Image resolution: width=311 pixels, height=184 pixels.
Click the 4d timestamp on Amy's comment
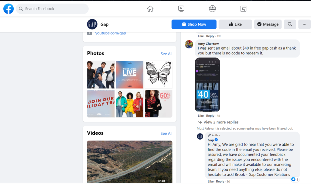(218, 116)
